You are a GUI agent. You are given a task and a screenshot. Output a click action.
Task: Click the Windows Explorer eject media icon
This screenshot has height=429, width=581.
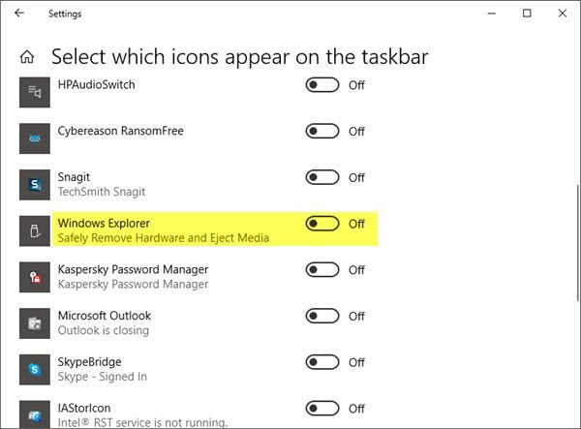click(36, 231)
